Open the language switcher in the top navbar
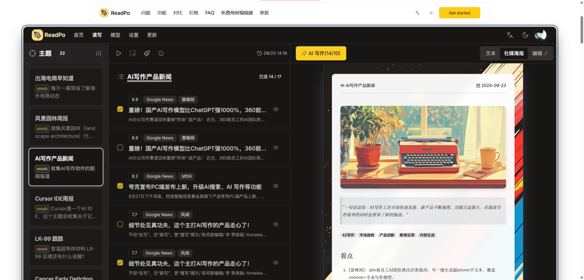The height and width of the screenshot is (280, 584). point(417,13)
